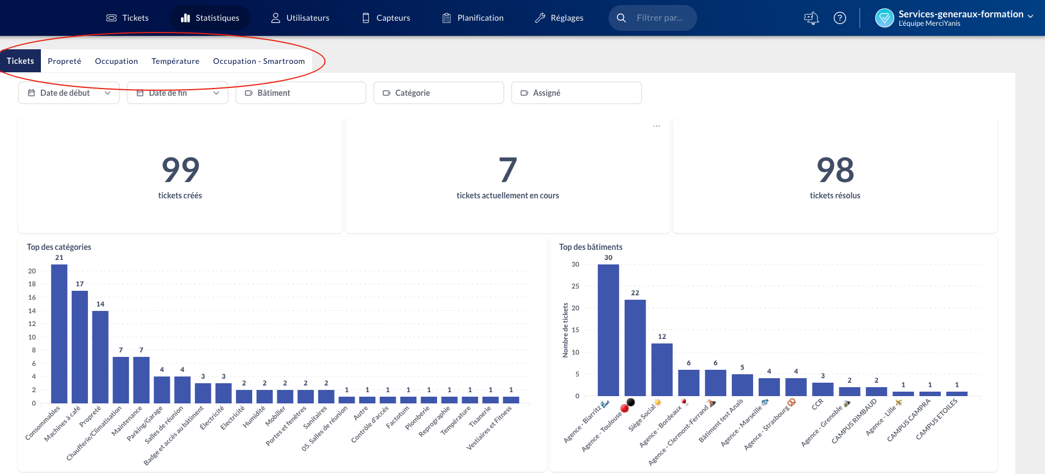Click the Catégorie filter field
This screenshot has height=474, width=1045.
[x=439, y=93]
